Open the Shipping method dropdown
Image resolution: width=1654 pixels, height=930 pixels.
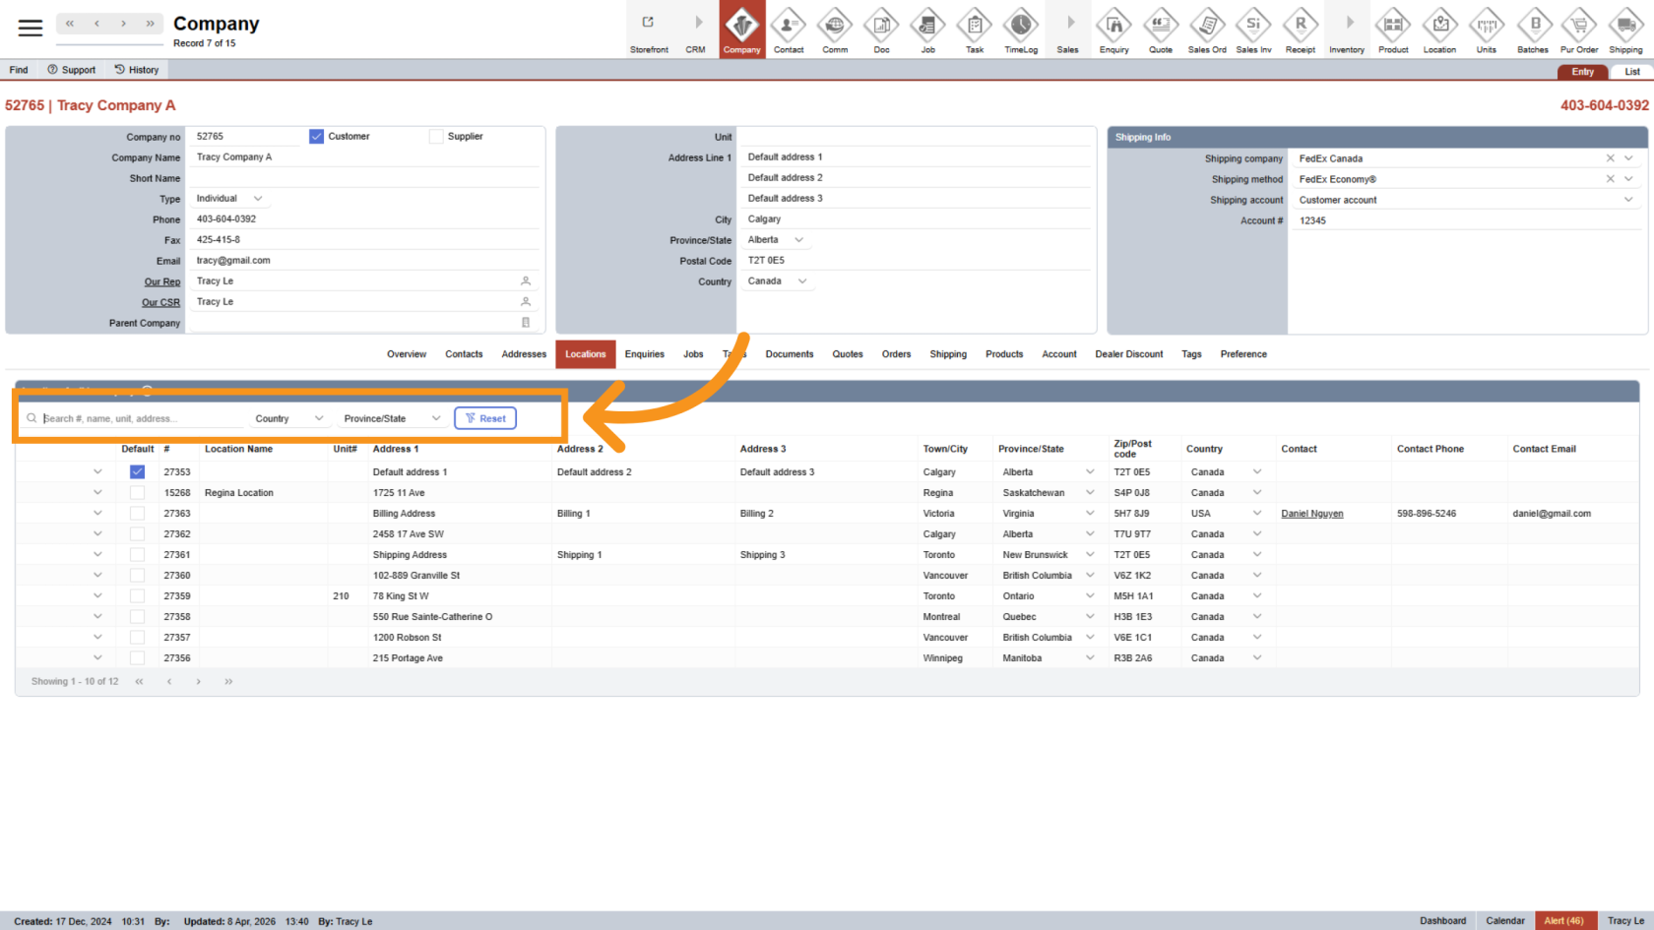point(1628,179)
